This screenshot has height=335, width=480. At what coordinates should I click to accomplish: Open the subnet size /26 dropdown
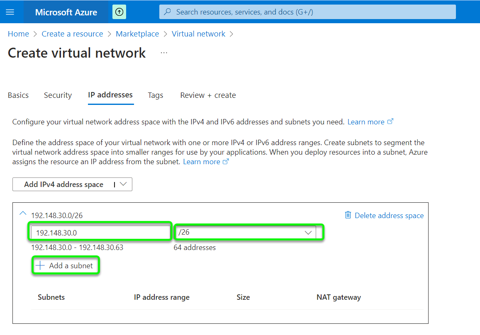coord(308,232)
